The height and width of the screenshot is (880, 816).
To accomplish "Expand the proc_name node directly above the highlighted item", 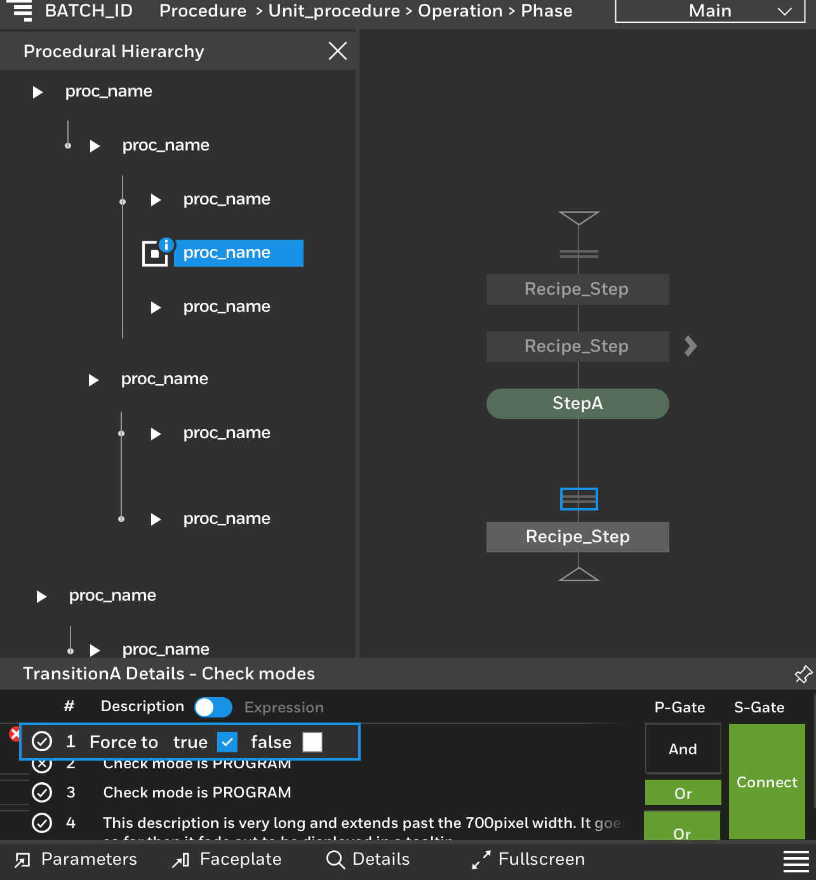I will (156, 200).
